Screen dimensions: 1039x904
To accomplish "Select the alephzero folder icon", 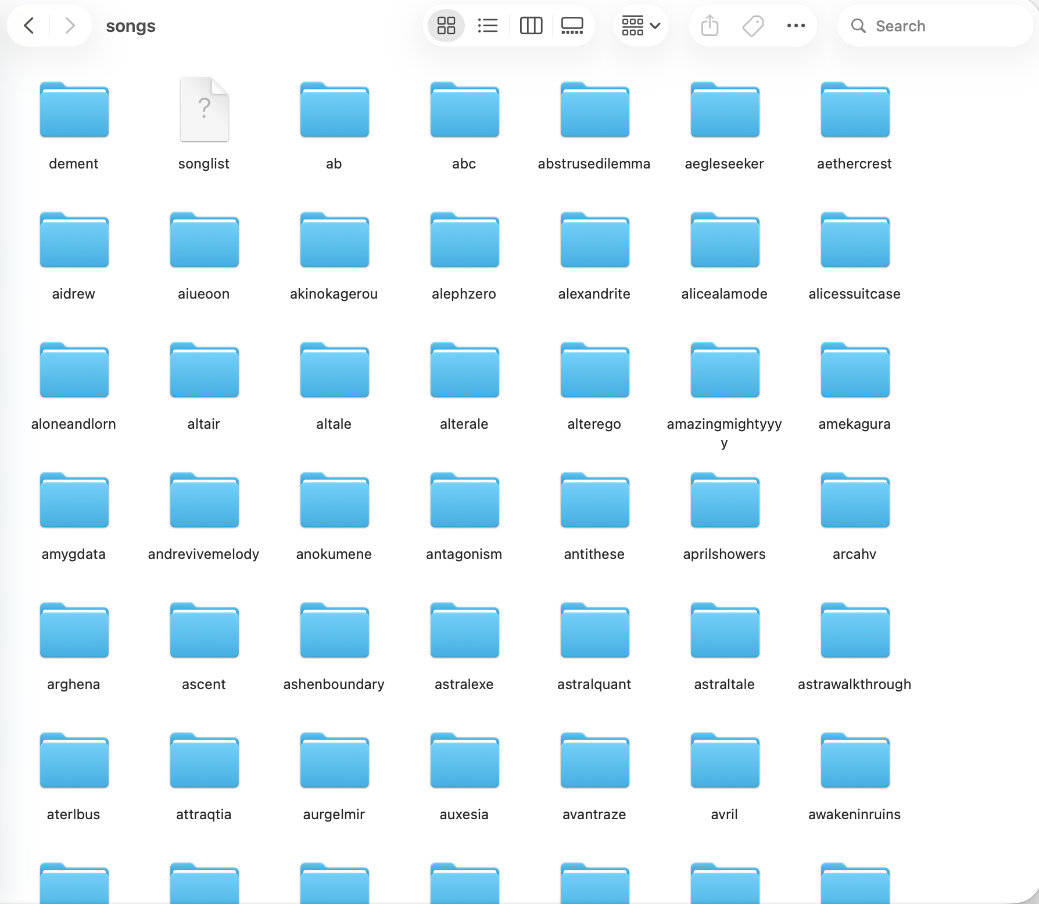I will (x=465, y=240).
